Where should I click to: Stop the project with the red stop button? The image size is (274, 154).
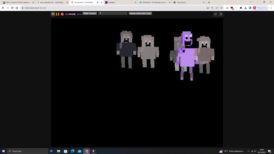62,14
